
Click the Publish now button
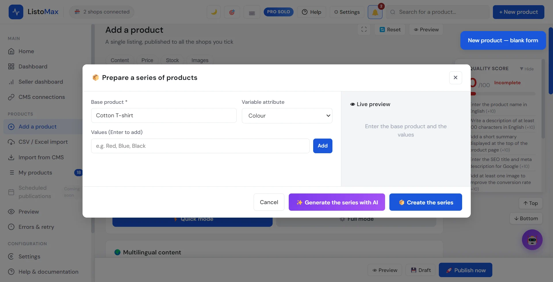pyautogui.click(x=466, y=270)
